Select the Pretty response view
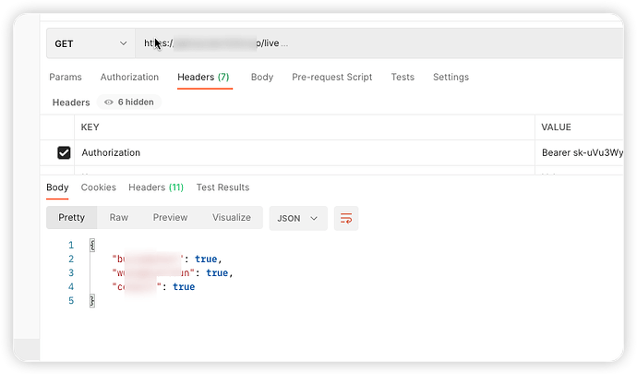Viewport: 637px width, 374px height. [72, 218]
